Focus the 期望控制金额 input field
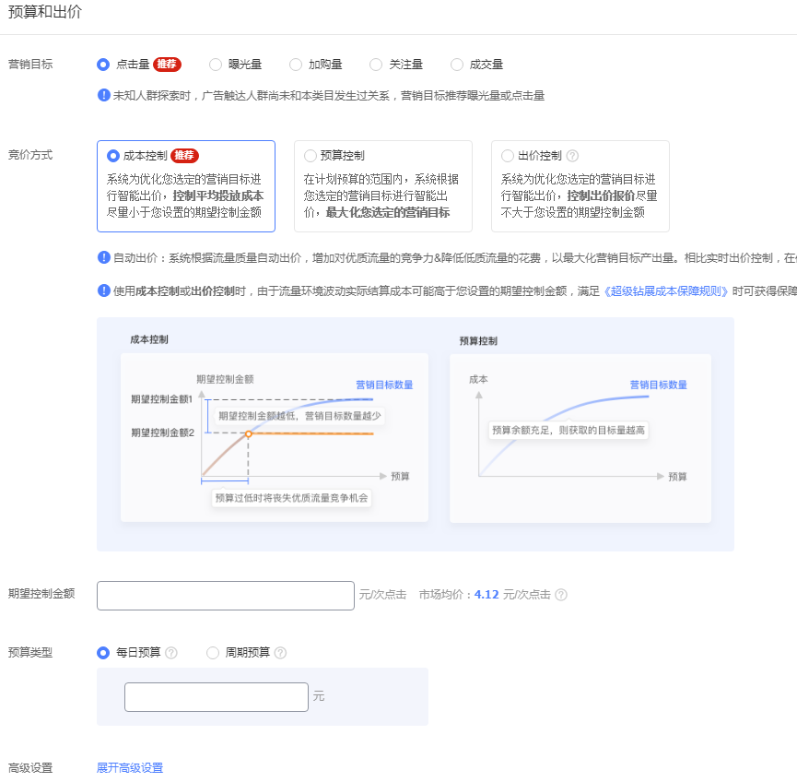This screenshot has width=797, height=782. click(x=226, y=596)
